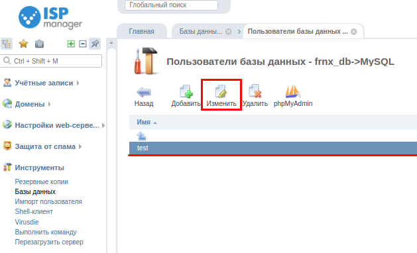Expand the Домены section arrow
Viewport: 417px width, 253px height.
(50, 104)
